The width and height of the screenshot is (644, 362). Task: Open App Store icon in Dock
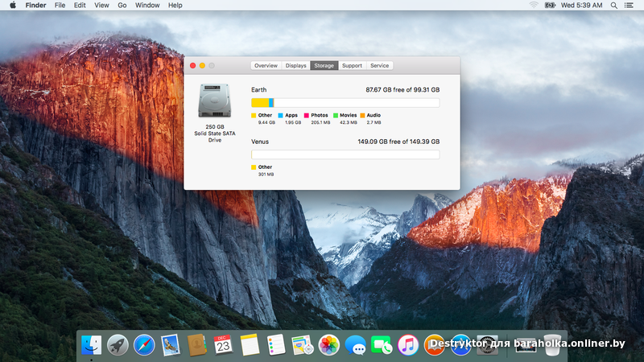460,345
